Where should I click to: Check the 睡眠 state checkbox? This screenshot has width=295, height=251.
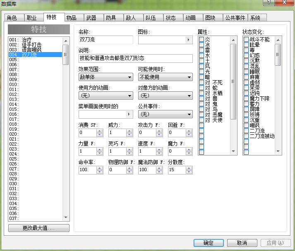[246, 72]
